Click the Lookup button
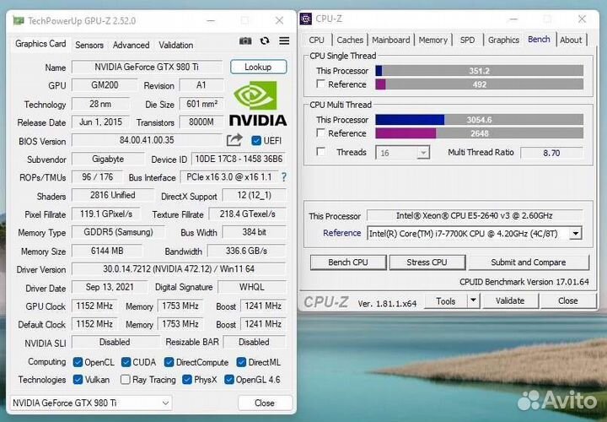This screenshot has height=422, width=607. tap(258, 67)
